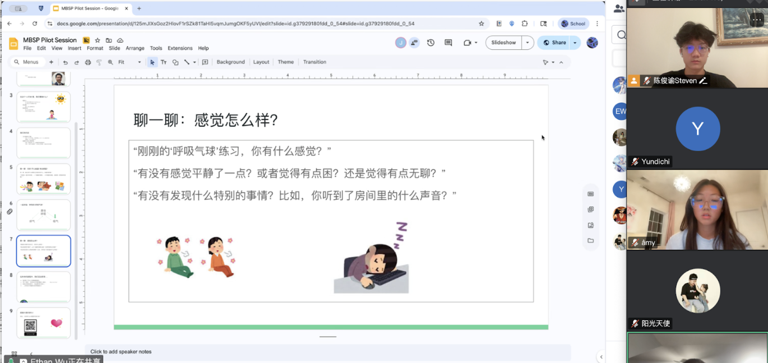Click the School profile button in Chrome
Viewport: 768px width, 363px height.
pos(573,24)
